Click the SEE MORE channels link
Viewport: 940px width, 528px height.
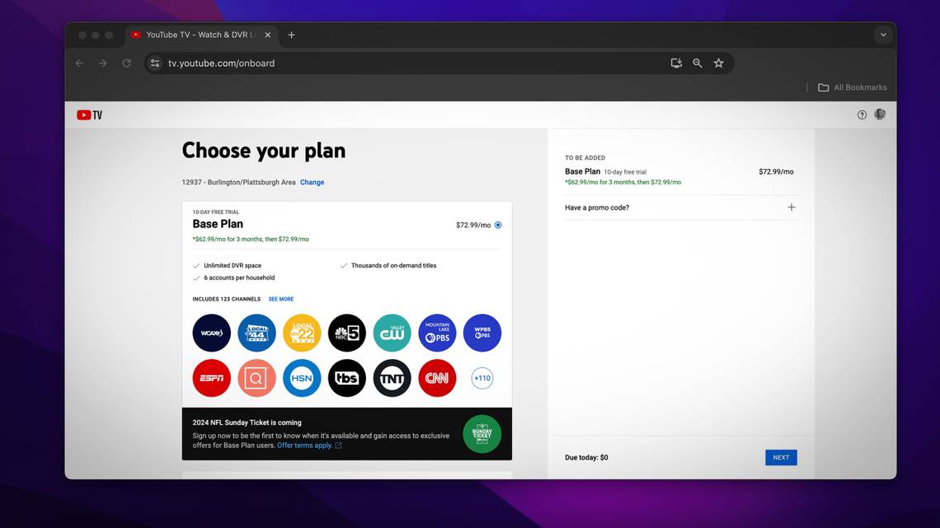point(281,299)
